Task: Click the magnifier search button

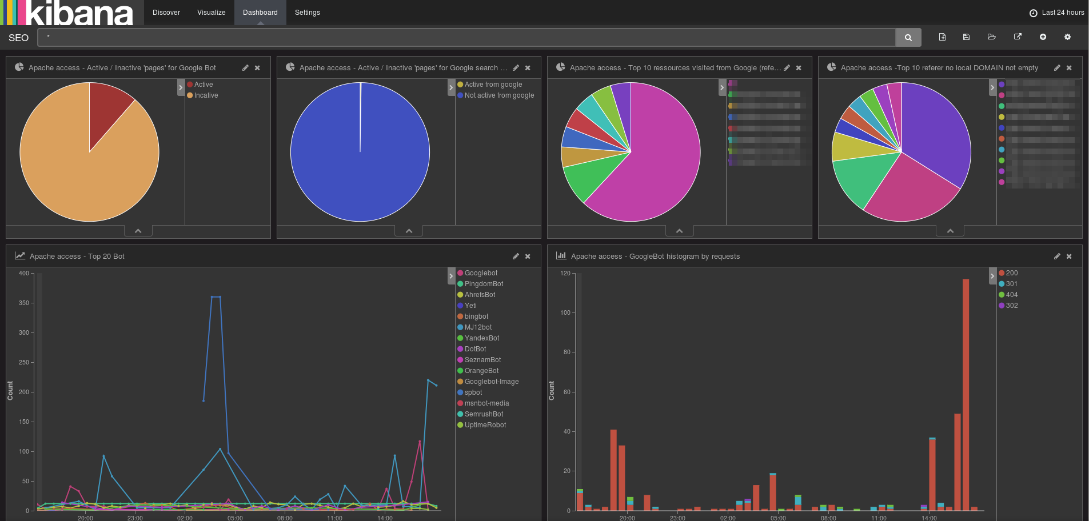Action: pos(908,37)
